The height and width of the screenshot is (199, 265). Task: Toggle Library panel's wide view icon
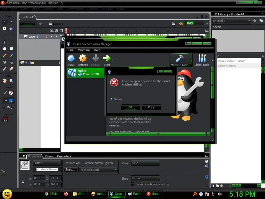[263, 60]
